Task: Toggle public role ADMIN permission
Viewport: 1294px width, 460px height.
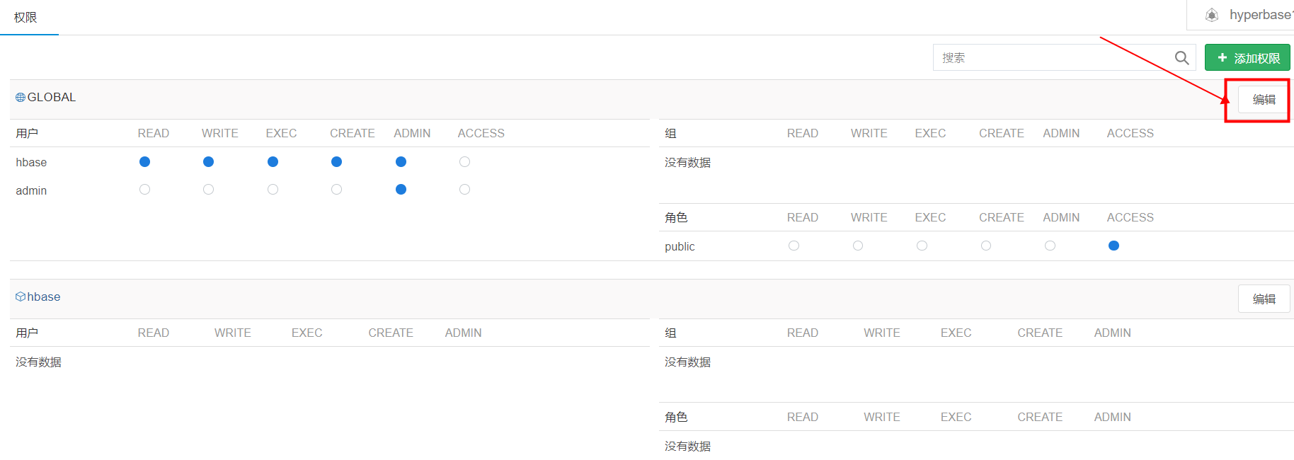Action: (x=1050, y=246)
